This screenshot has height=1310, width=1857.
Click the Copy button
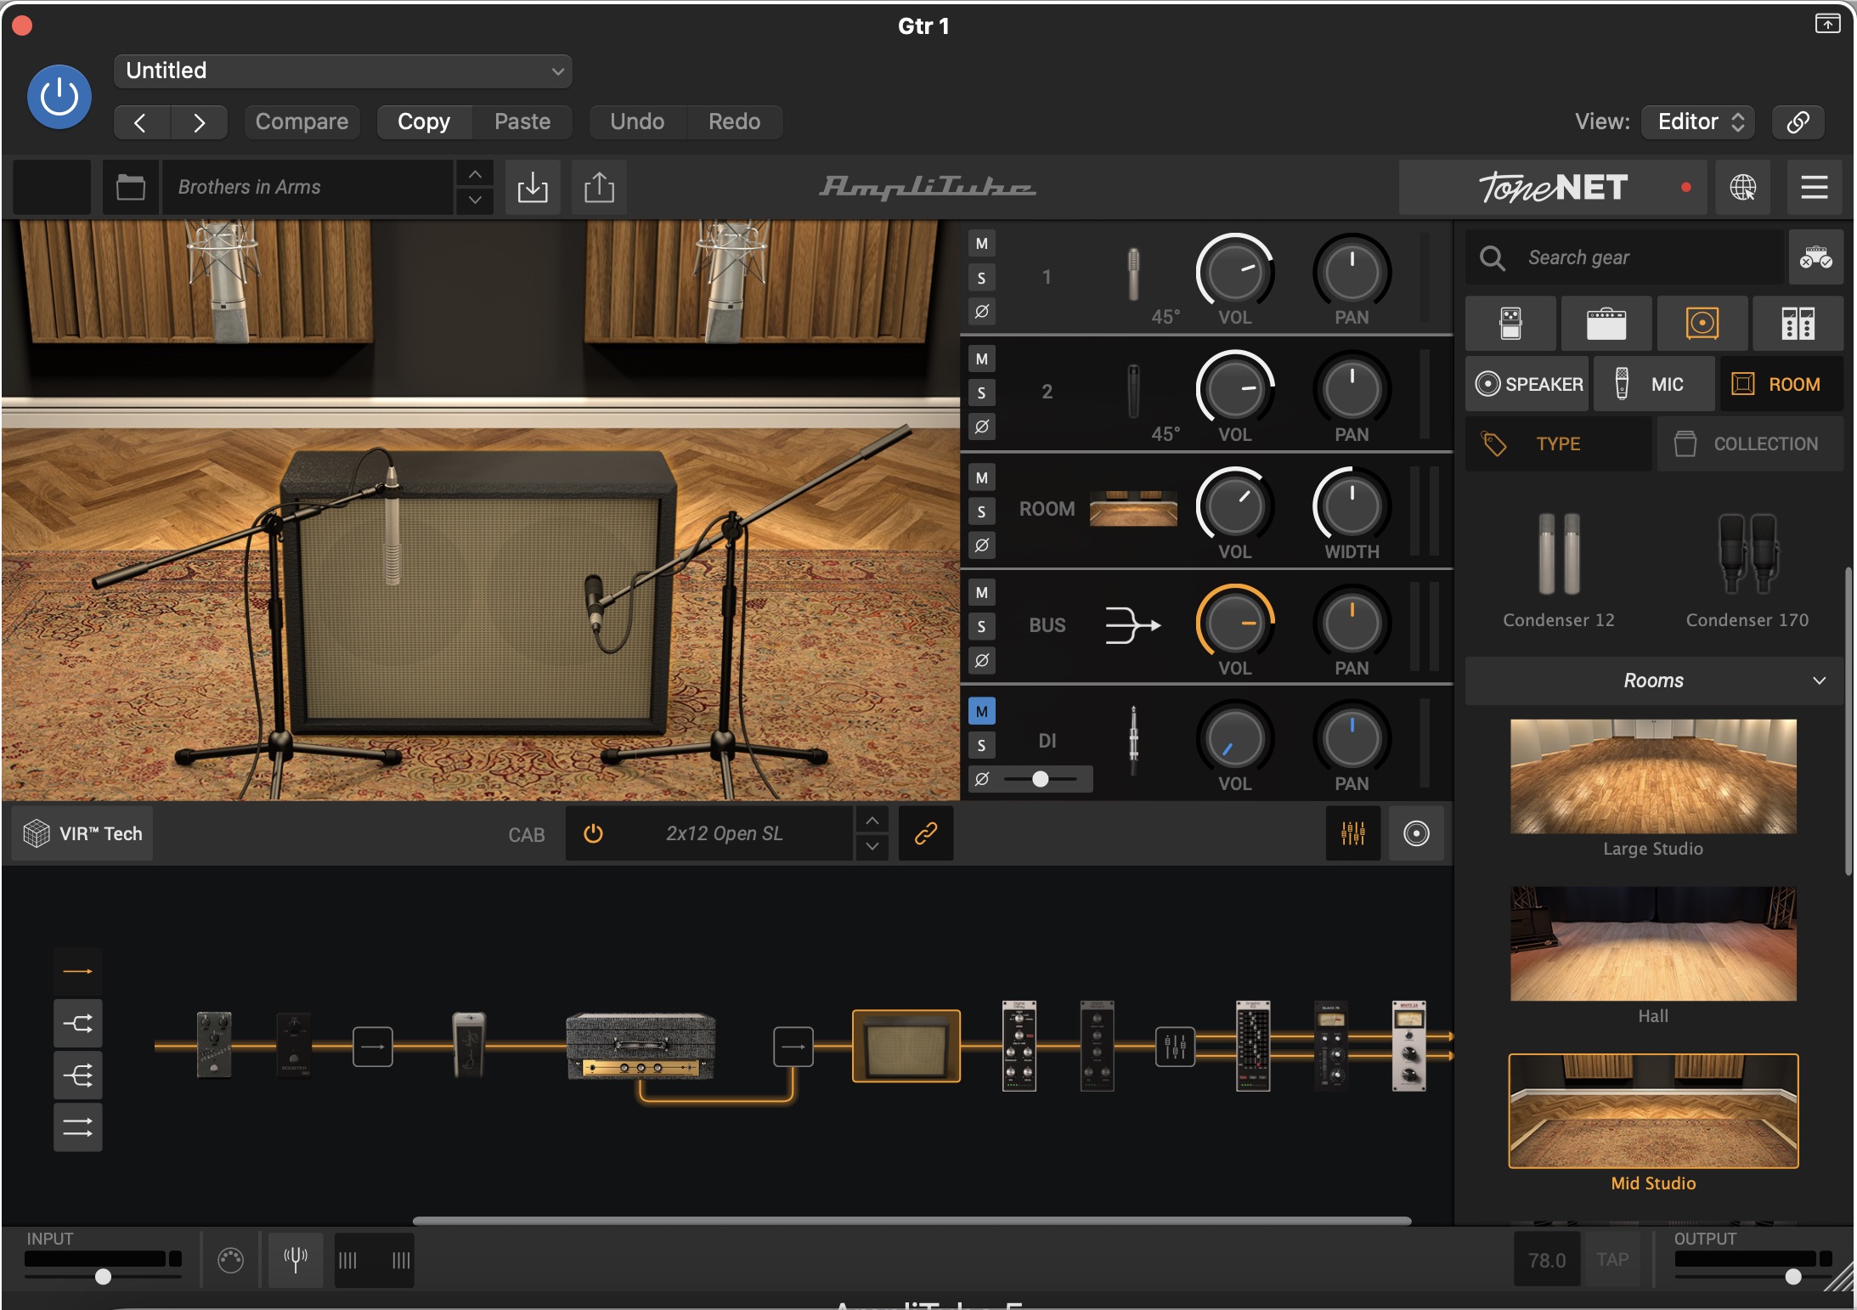pos(424,121)
